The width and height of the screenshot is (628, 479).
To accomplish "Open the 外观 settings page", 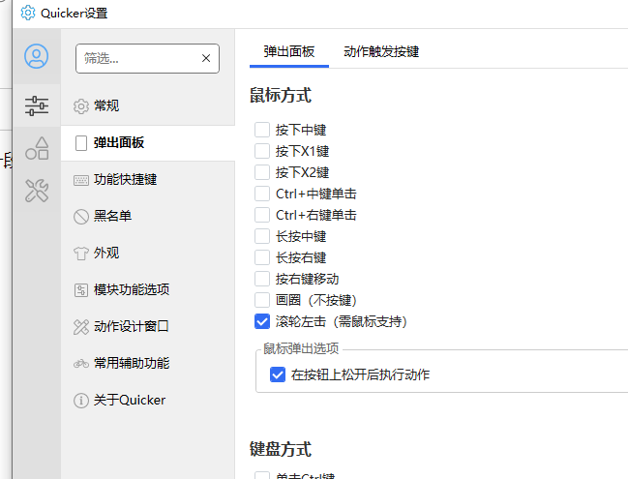I will coord(148,254).
